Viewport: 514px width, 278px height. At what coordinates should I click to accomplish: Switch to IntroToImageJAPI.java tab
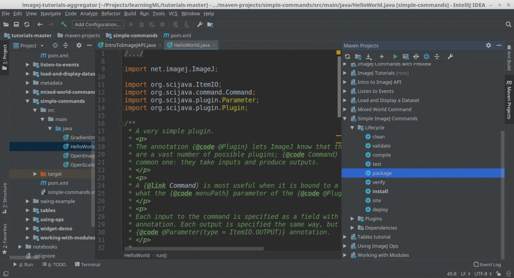(x=130, y=45)
